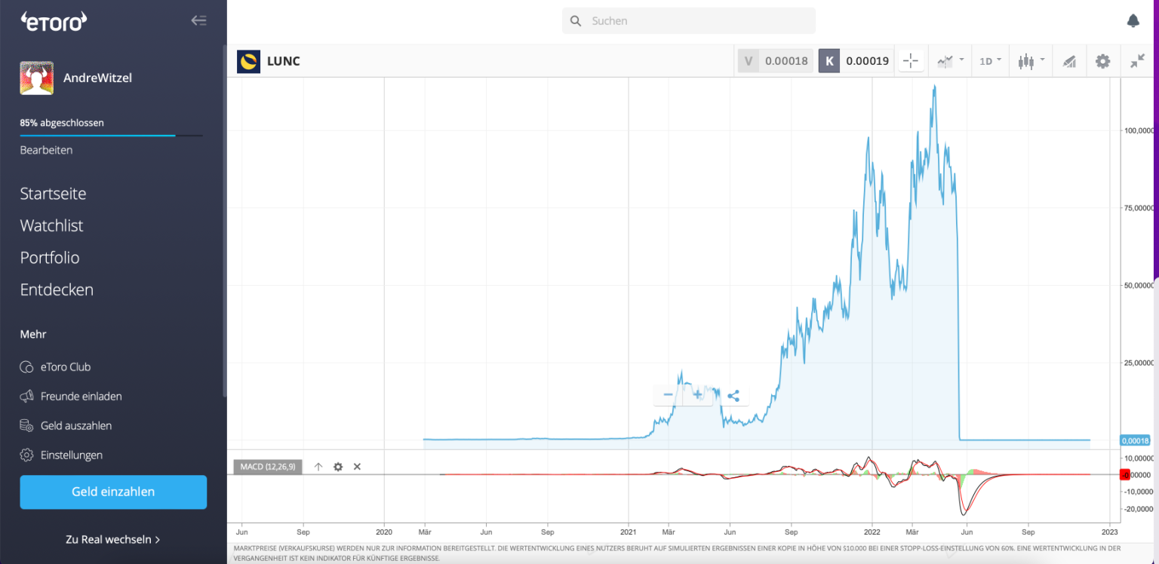Open the chart settings gear
This screenshot has height=564, width=1159.
1102,61
